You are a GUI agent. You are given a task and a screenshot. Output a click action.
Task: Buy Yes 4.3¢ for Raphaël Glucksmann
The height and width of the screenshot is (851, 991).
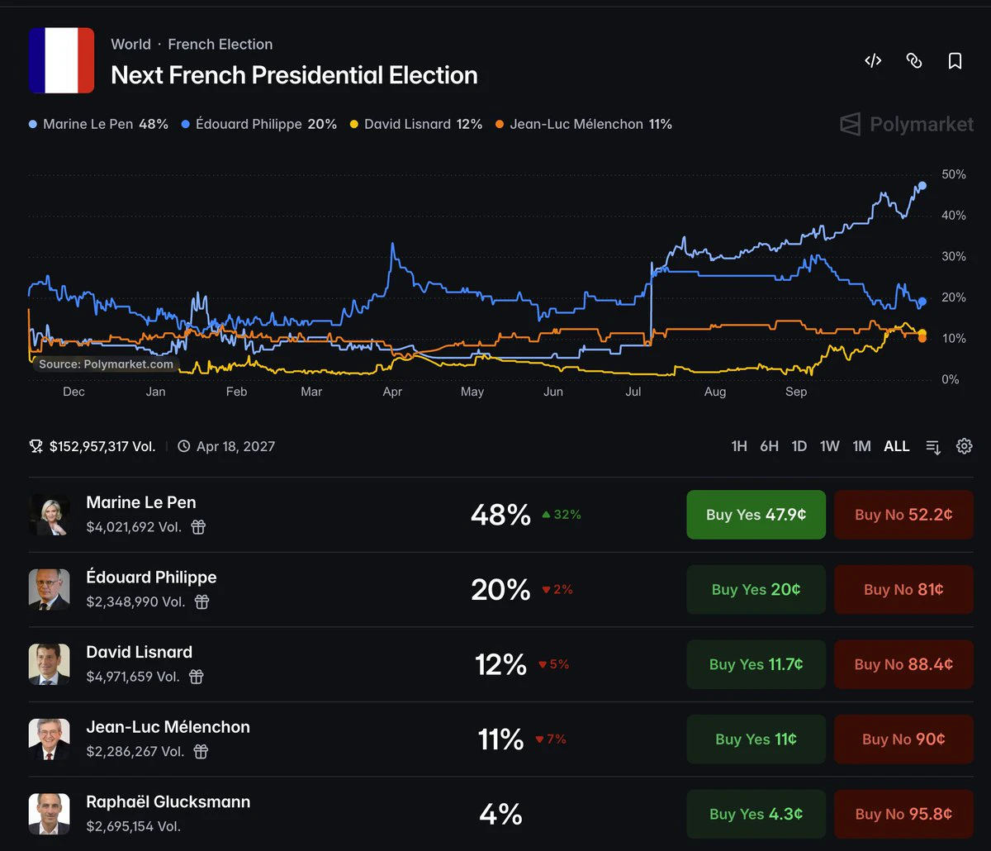(x=756, y=814)
